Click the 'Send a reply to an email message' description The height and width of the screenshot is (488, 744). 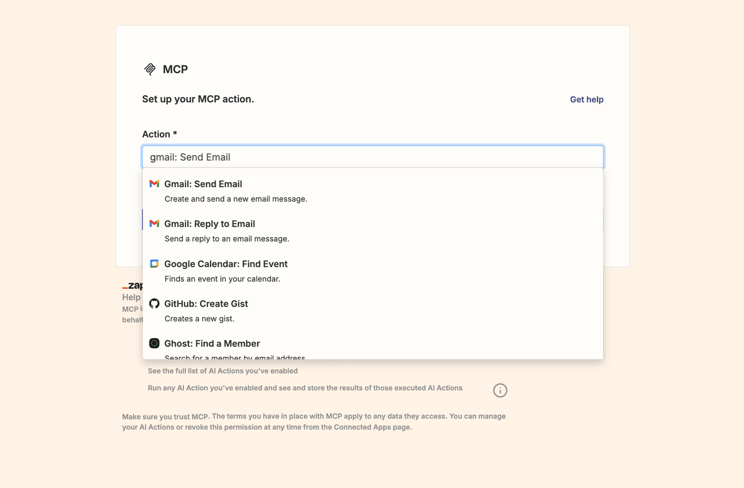tap(227, 239)
